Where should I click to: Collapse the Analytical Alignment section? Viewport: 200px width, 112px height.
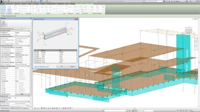tap(29, 46)
